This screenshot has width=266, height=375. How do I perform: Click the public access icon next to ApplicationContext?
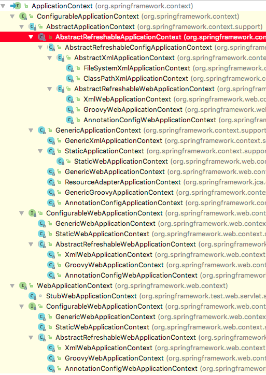26,6
